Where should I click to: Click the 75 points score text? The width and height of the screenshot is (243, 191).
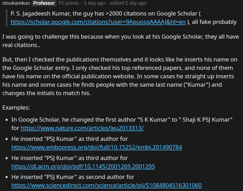(68, 3)
